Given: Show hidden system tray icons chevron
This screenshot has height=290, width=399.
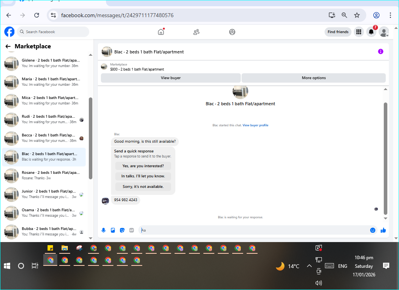Looking at the screenshot, I should (x=309, y=266).
